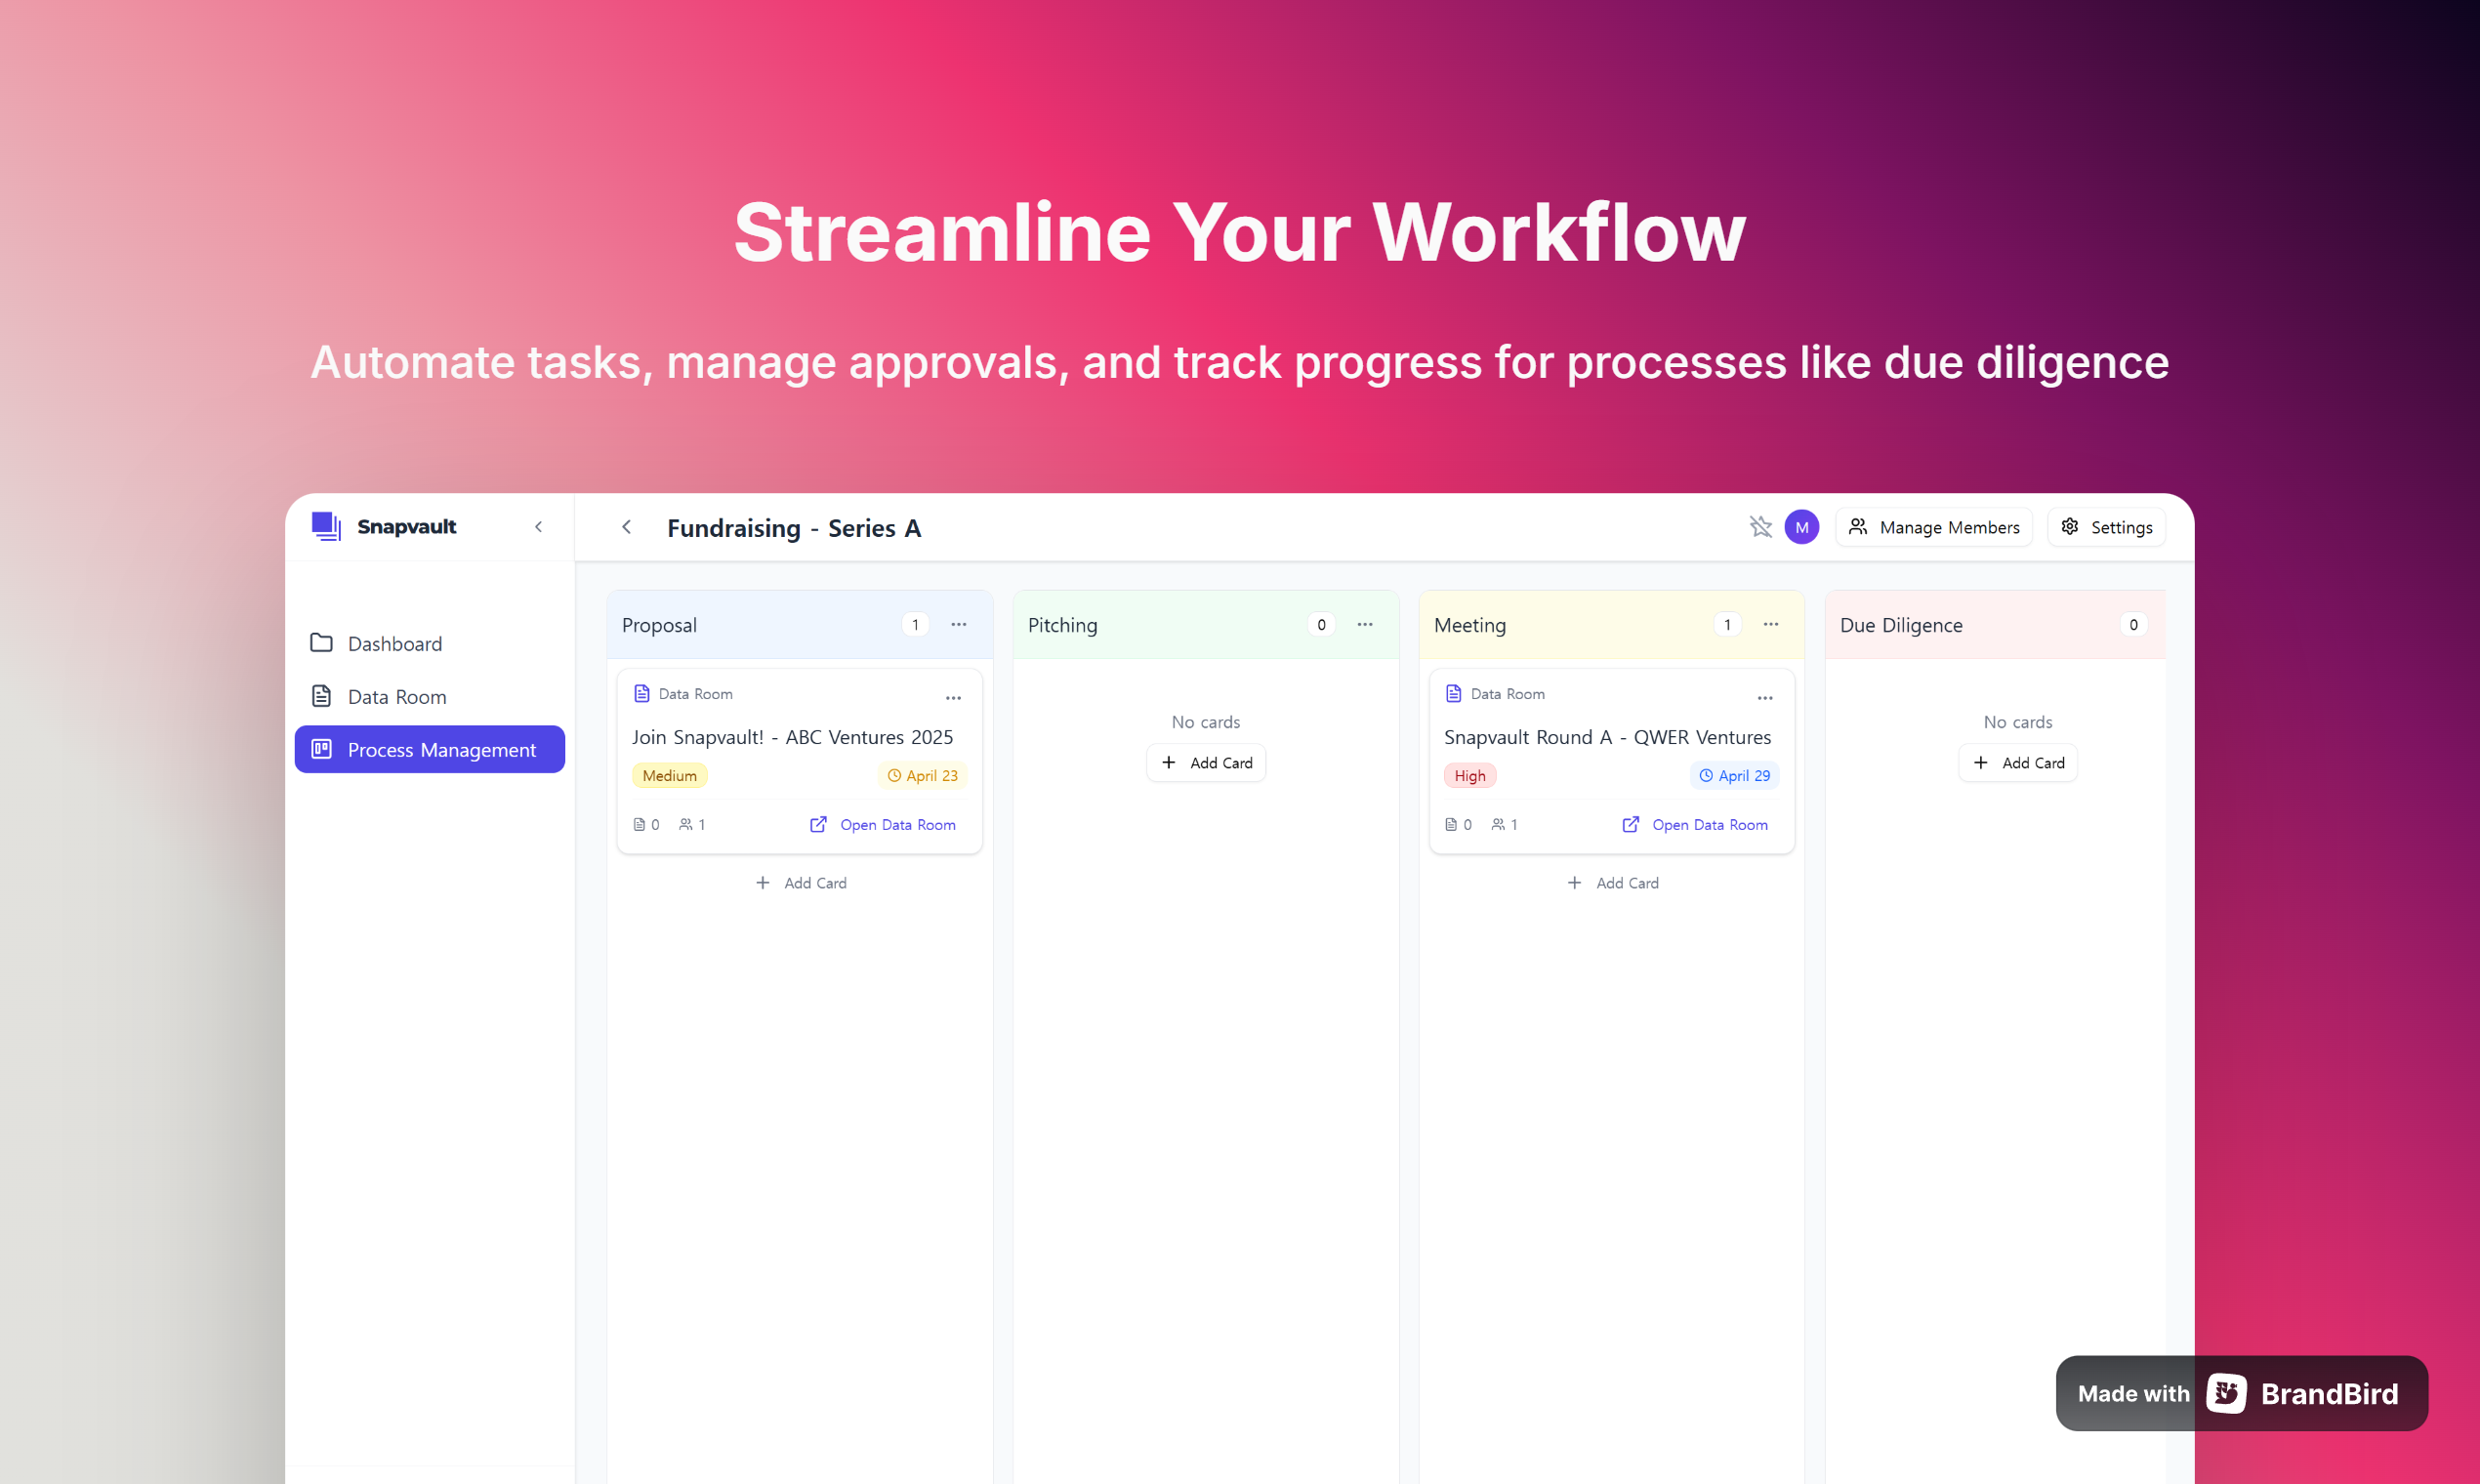Screen dimensions: 2480x1484
Task: Add a card in the Pitching column
Action: pyautogui.click(x=1206, y=762)
